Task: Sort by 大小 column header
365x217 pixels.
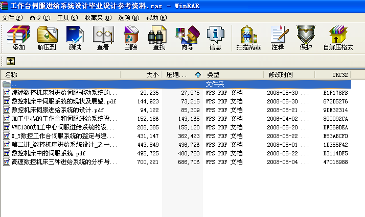Action: click(141, 75)
